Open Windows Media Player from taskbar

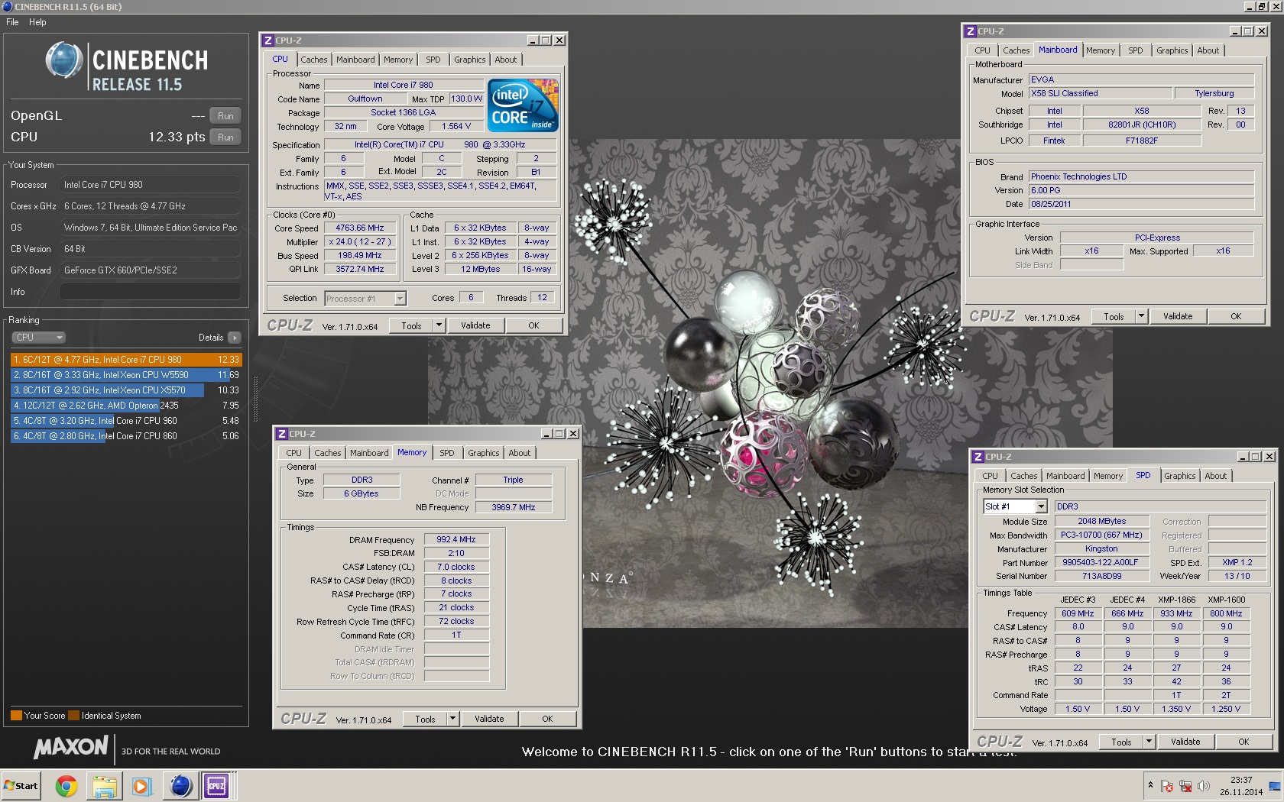tap(141, 786)
